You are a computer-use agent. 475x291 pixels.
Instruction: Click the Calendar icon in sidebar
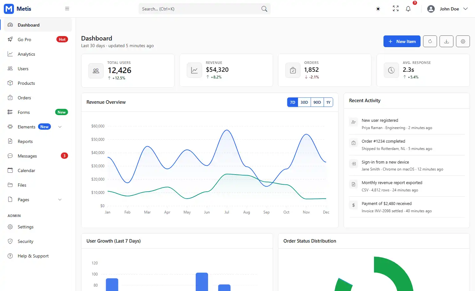10,170
